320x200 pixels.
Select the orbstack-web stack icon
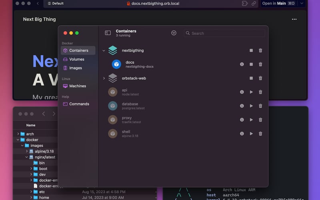(x=113, y=78)
